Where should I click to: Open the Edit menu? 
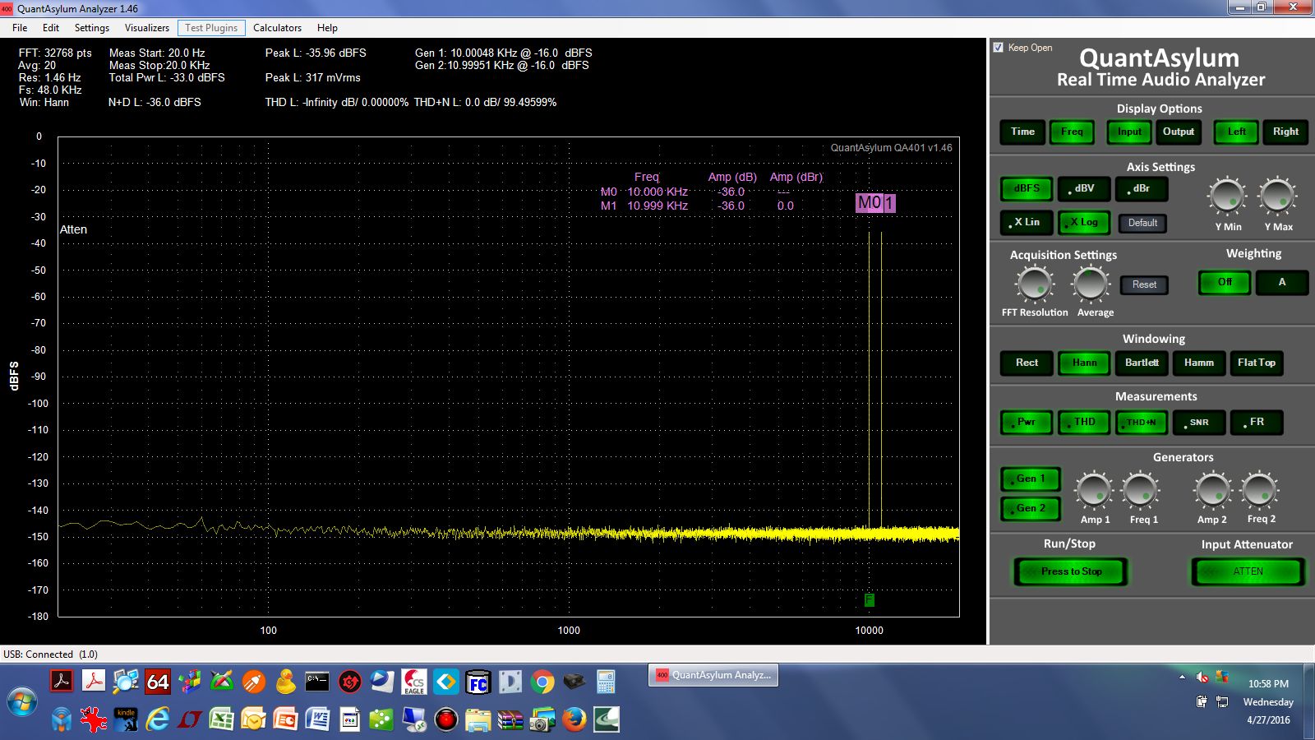(x=51, y=28)
